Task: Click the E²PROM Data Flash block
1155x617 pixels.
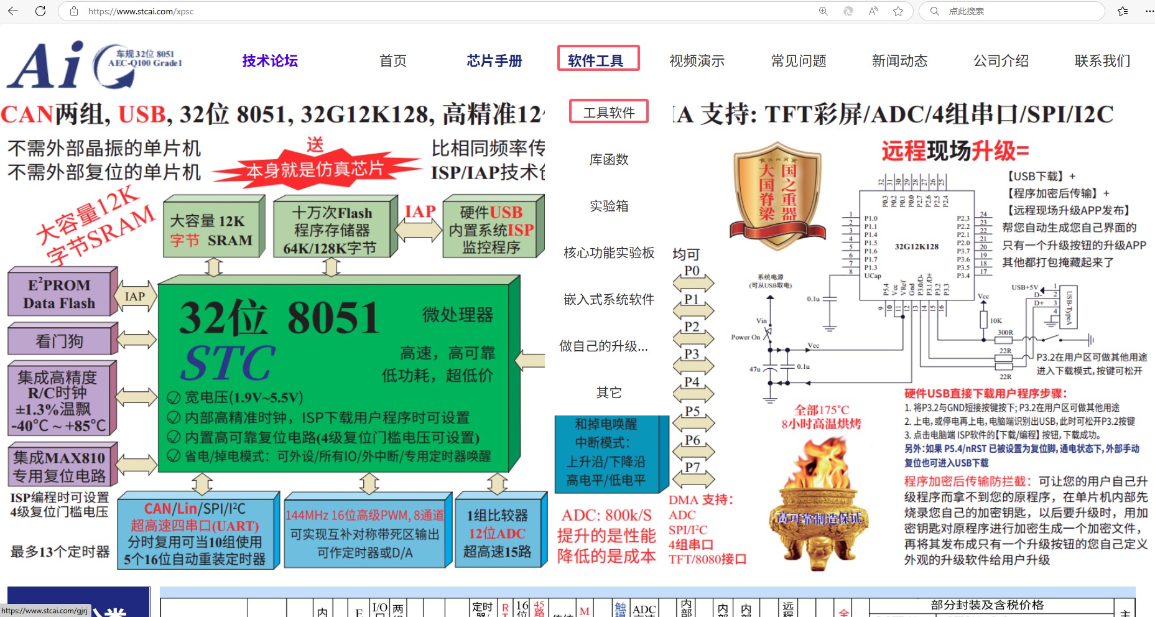Action: (x=62, y=292)
